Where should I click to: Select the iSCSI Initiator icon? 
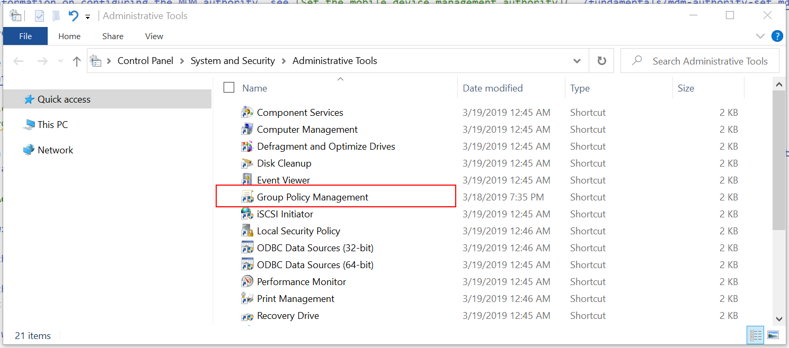coord(247,214)
